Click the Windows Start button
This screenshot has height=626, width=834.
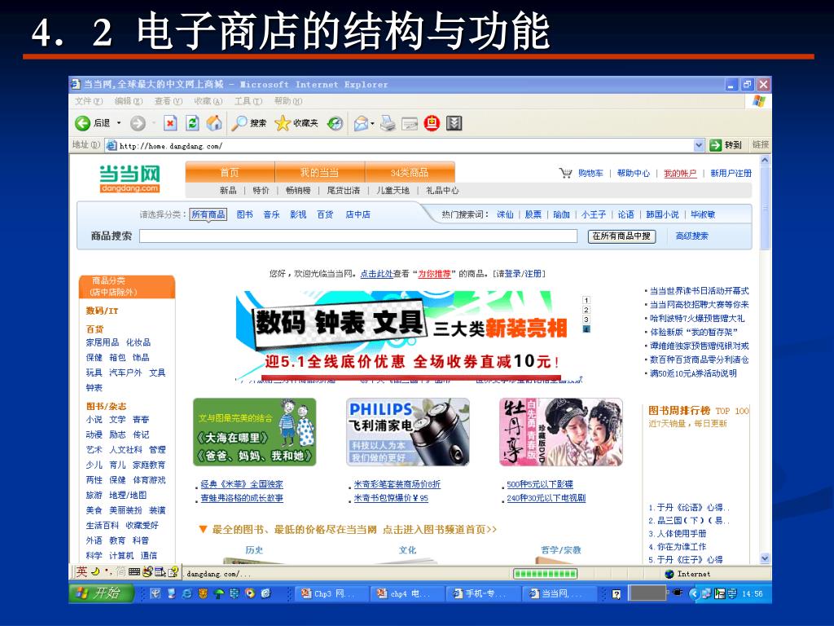point(101,593)
